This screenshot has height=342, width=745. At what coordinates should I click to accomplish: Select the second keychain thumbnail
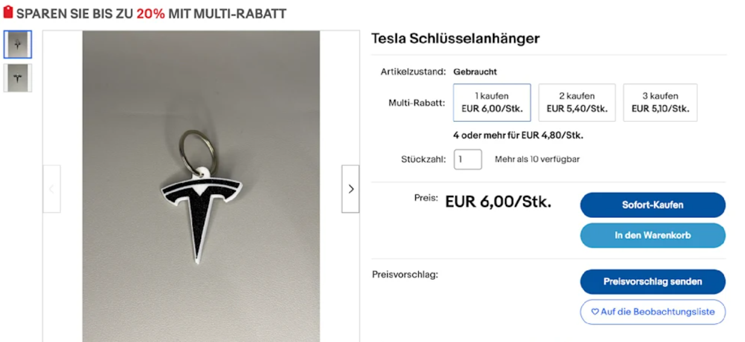18,78
